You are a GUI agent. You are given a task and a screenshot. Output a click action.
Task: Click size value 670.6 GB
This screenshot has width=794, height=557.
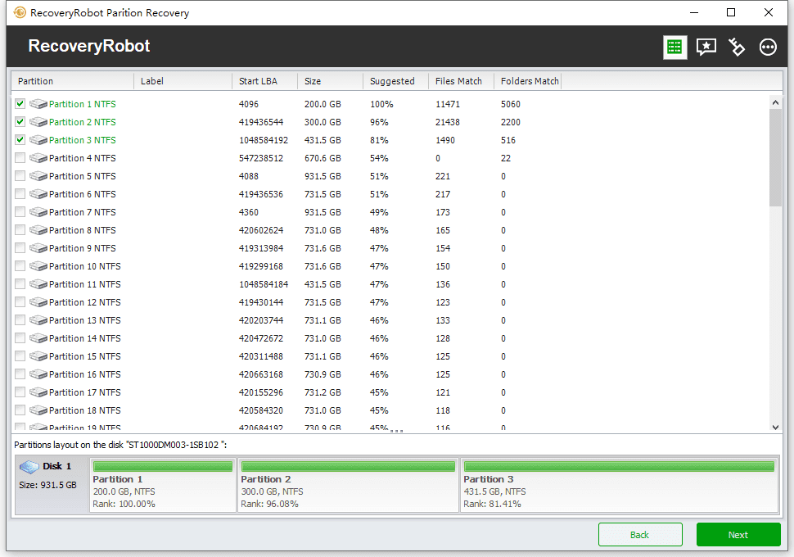click(323, 158)
